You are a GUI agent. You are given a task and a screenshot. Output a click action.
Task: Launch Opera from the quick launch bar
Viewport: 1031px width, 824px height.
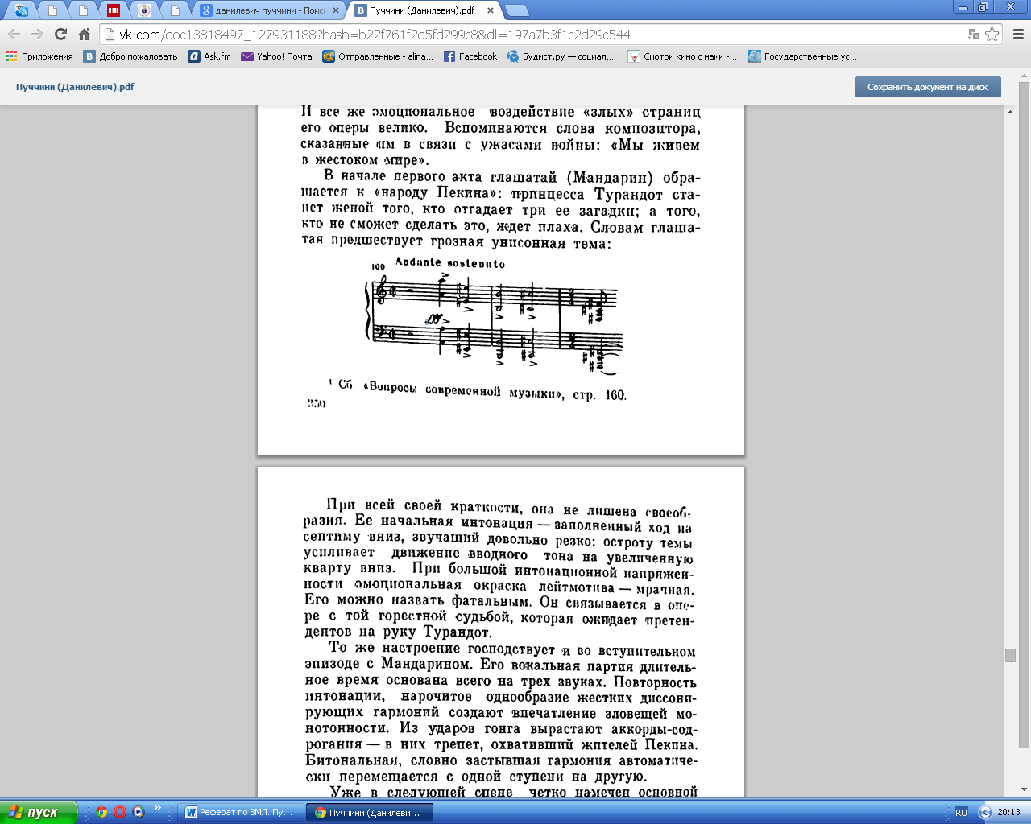120,812
